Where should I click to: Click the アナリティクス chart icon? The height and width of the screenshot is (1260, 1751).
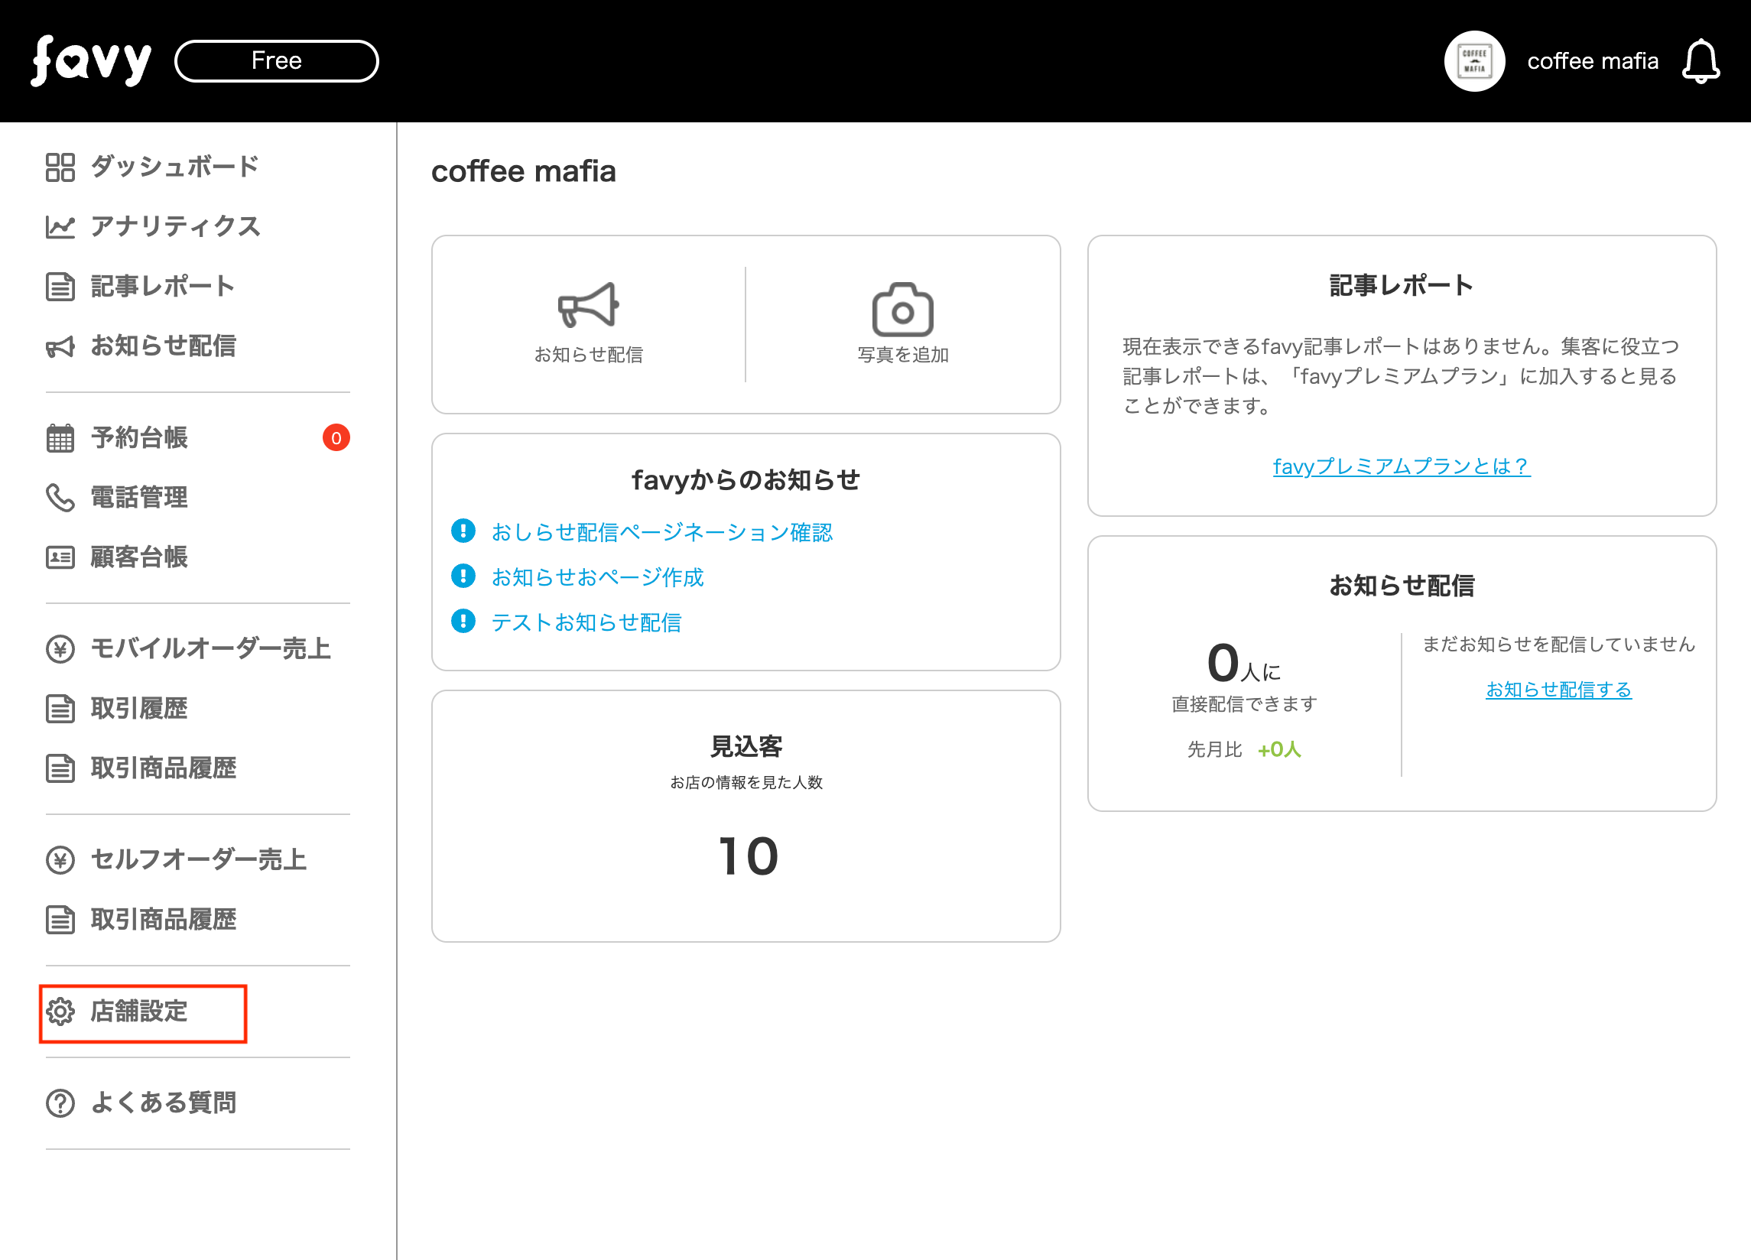[60, 227]
